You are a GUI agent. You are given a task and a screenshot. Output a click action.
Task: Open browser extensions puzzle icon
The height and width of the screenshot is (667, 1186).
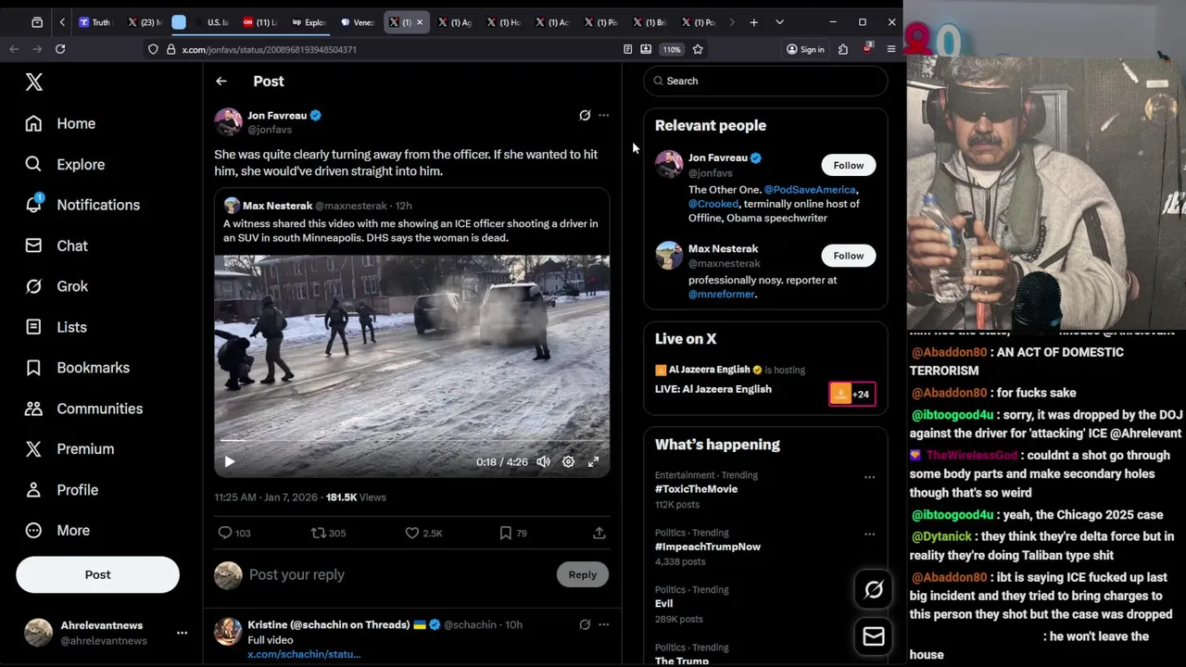click(x=843, y=49)
